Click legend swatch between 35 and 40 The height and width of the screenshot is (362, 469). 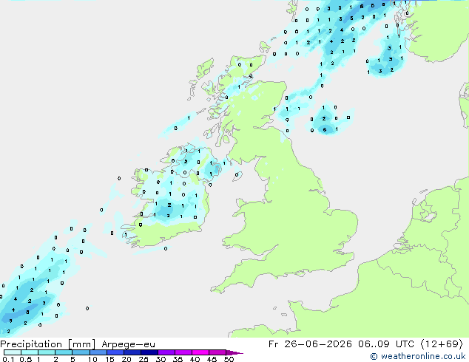click(x=183, y=352)
